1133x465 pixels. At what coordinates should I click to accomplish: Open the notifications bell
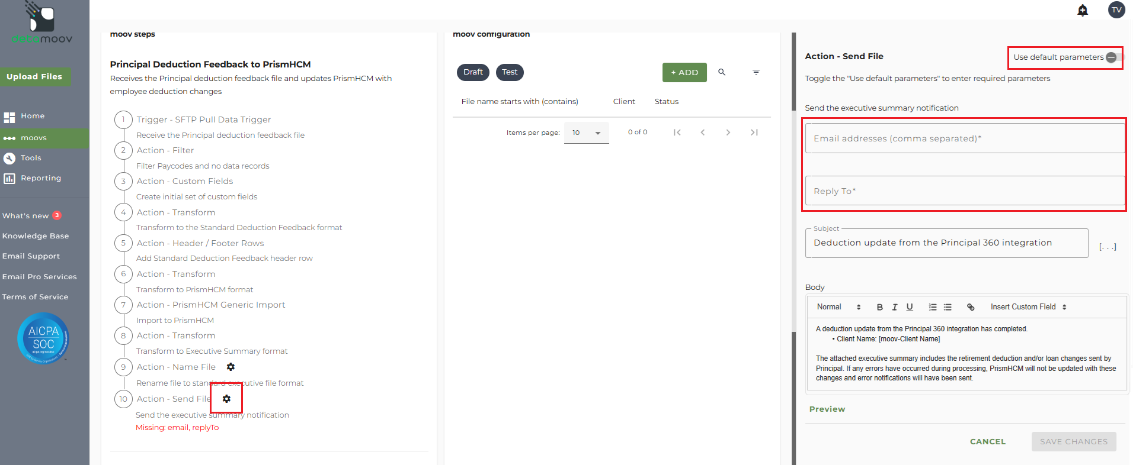[x=1083, y=10]
